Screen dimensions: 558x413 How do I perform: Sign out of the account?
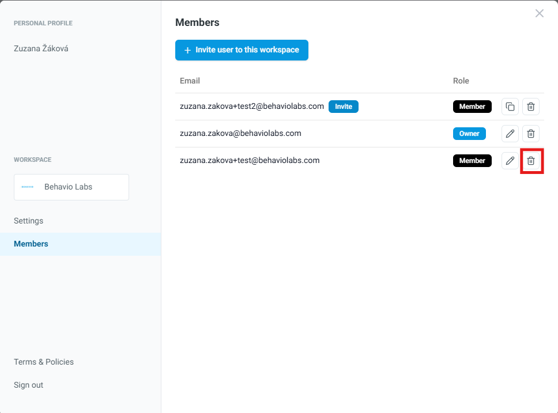[29, 385]
